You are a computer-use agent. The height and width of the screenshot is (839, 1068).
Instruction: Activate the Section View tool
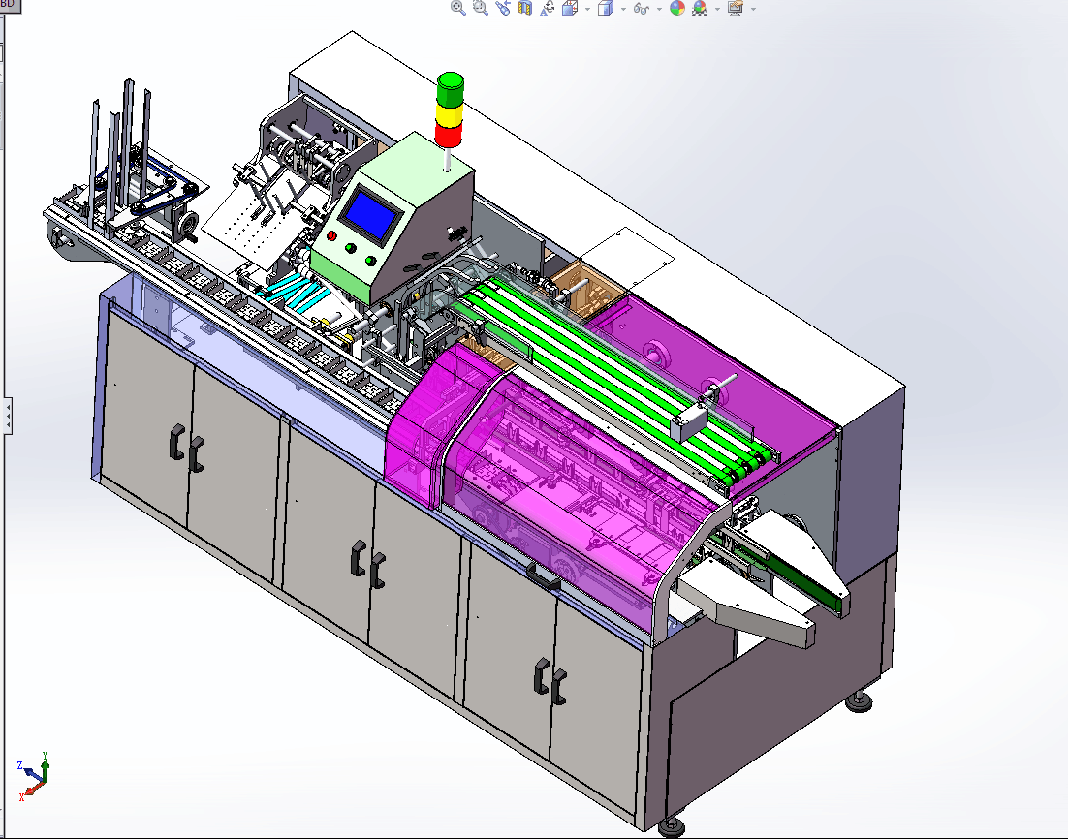pos(525,8)
